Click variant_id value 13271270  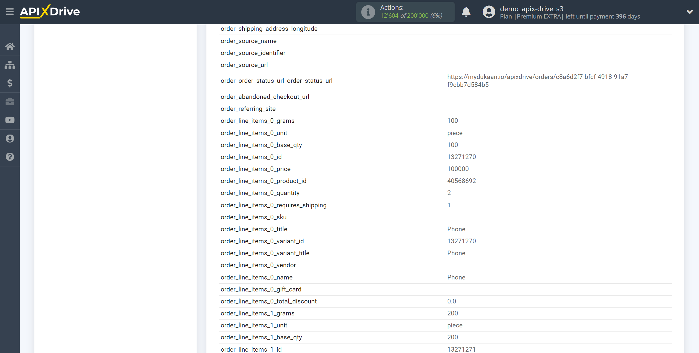(461, 241)
